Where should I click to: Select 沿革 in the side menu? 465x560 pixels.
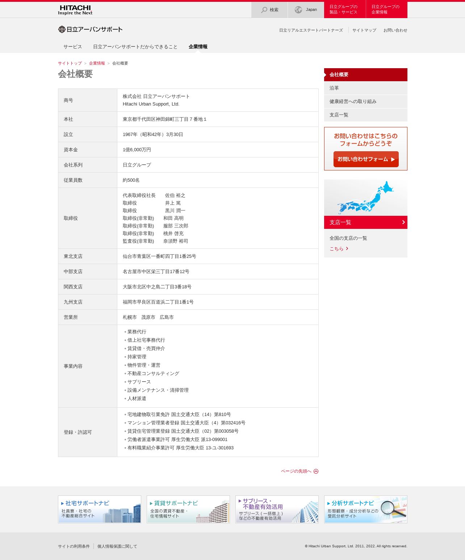point(366,88)
